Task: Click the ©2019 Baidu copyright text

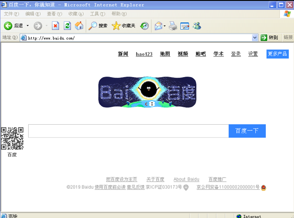Action: pos(80,187)
